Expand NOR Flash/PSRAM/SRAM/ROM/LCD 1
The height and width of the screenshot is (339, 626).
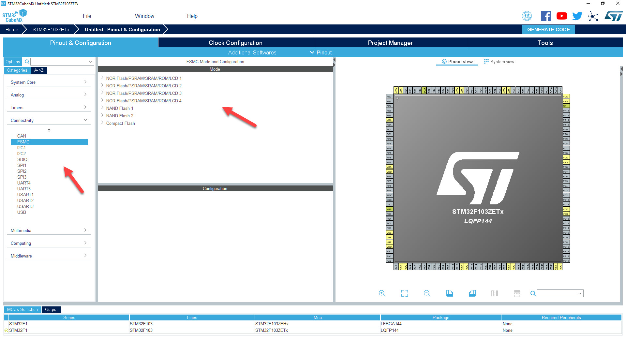[x=102, y=78]
